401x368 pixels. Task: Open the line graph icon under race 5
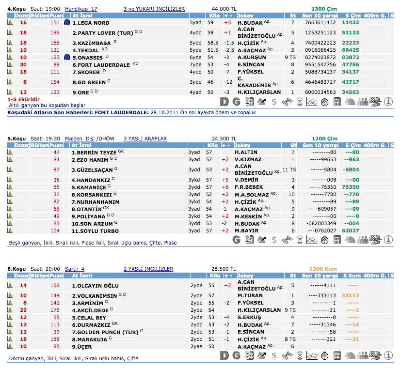312,239
